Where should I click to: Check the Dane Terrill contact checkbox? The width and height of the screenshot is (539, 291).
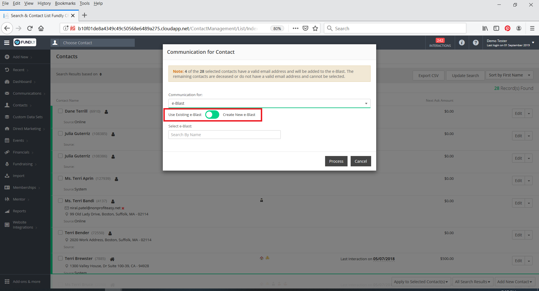[x=60, y=111]
